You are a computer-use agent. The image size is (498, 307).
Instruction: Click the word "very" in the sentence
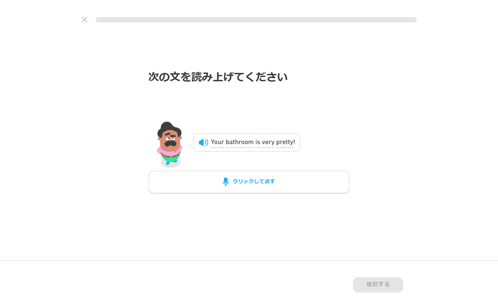tap(268, 142)
